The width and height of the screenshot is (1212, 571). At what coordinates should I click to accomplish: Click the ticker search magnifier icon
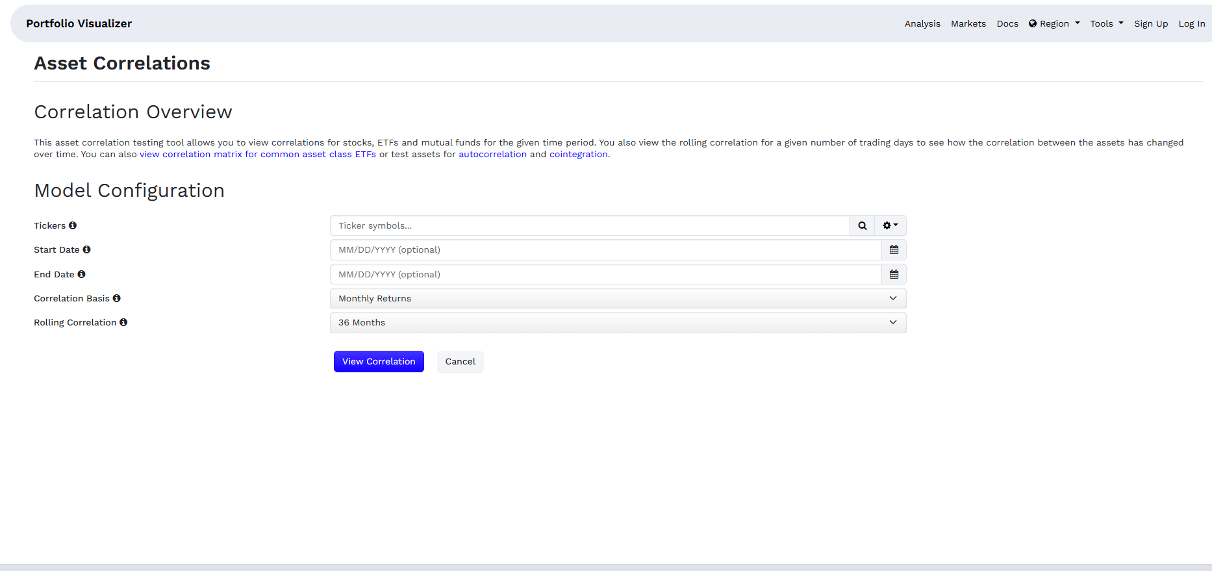[x=862, y=226]
